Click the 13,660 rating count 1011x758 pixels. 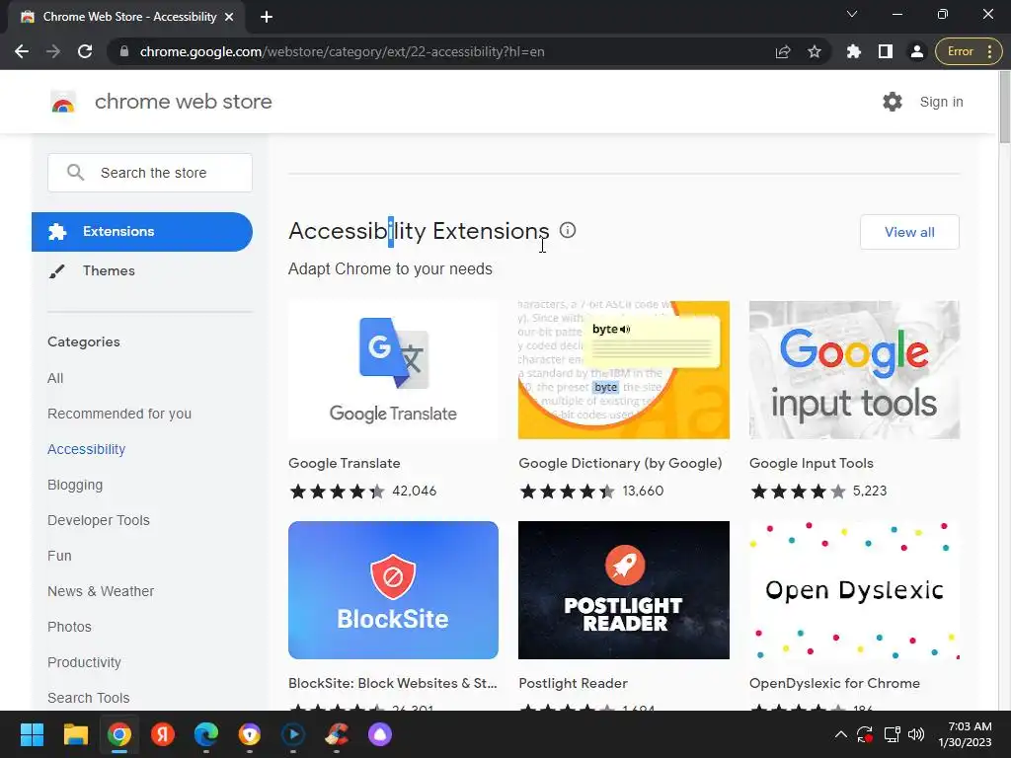click(x=643, y=492)
